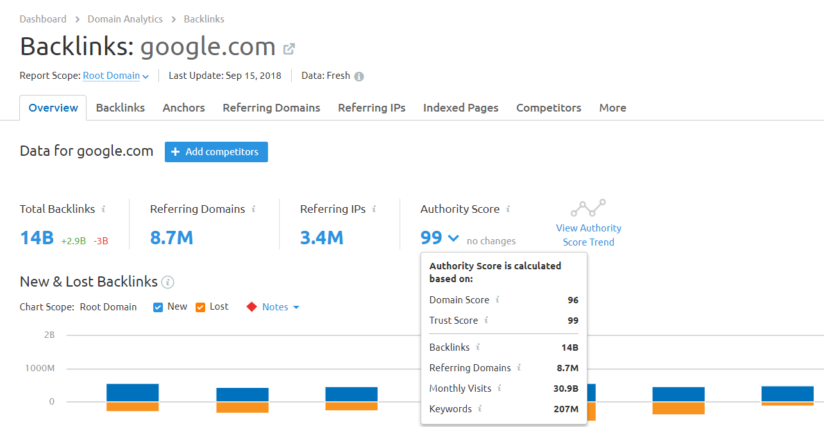The image size is (824, 427).
Task: Open google.com via the external link icon
Action: [289, 48]
